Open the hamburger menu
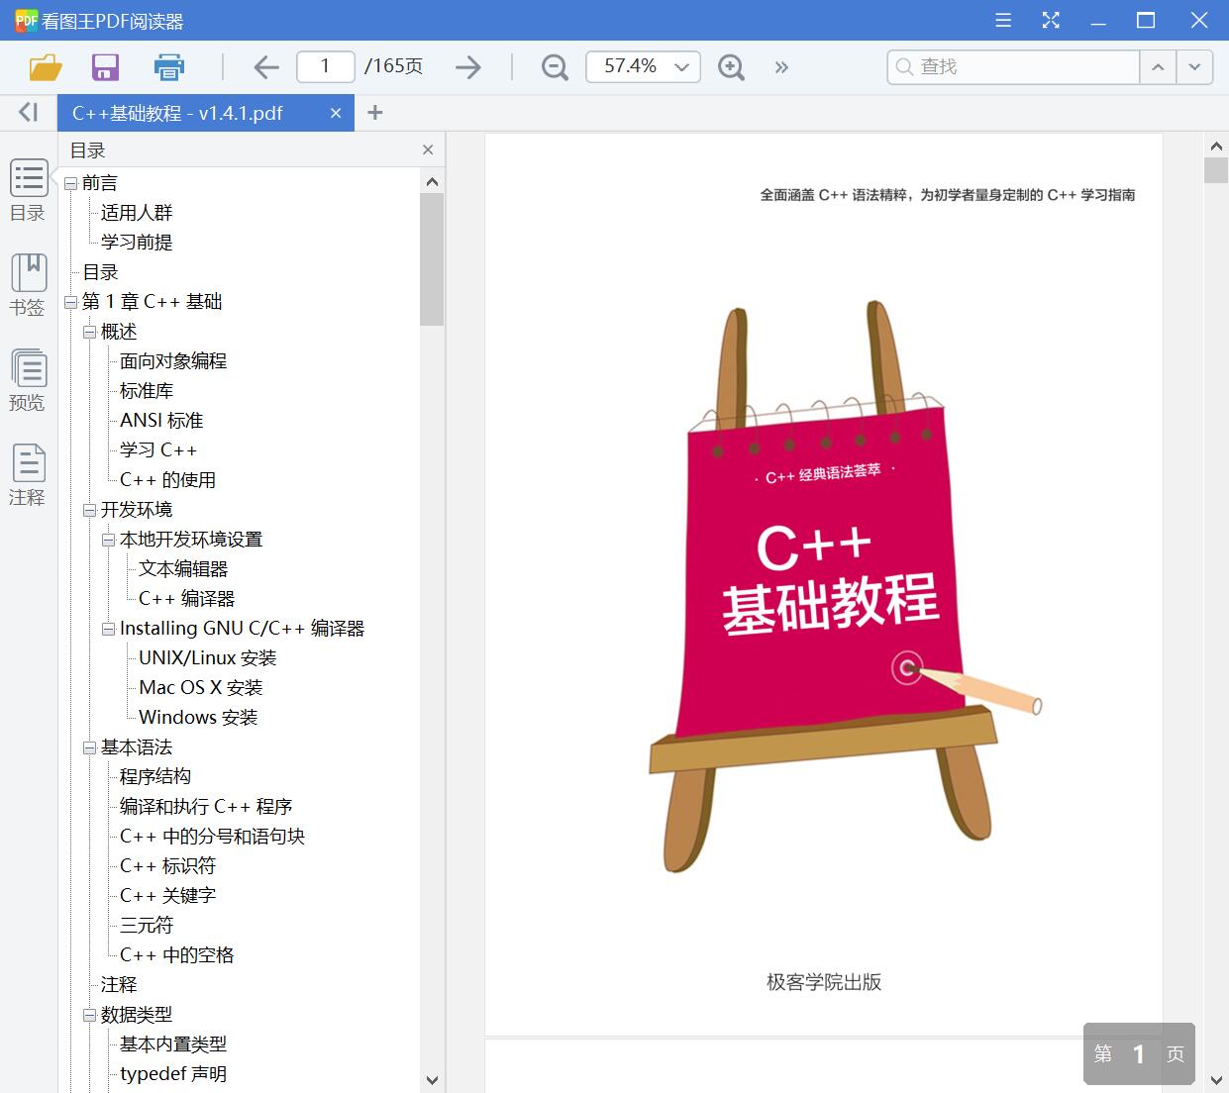Viewport: 1229px width, 1093px height. point(1002,19)
